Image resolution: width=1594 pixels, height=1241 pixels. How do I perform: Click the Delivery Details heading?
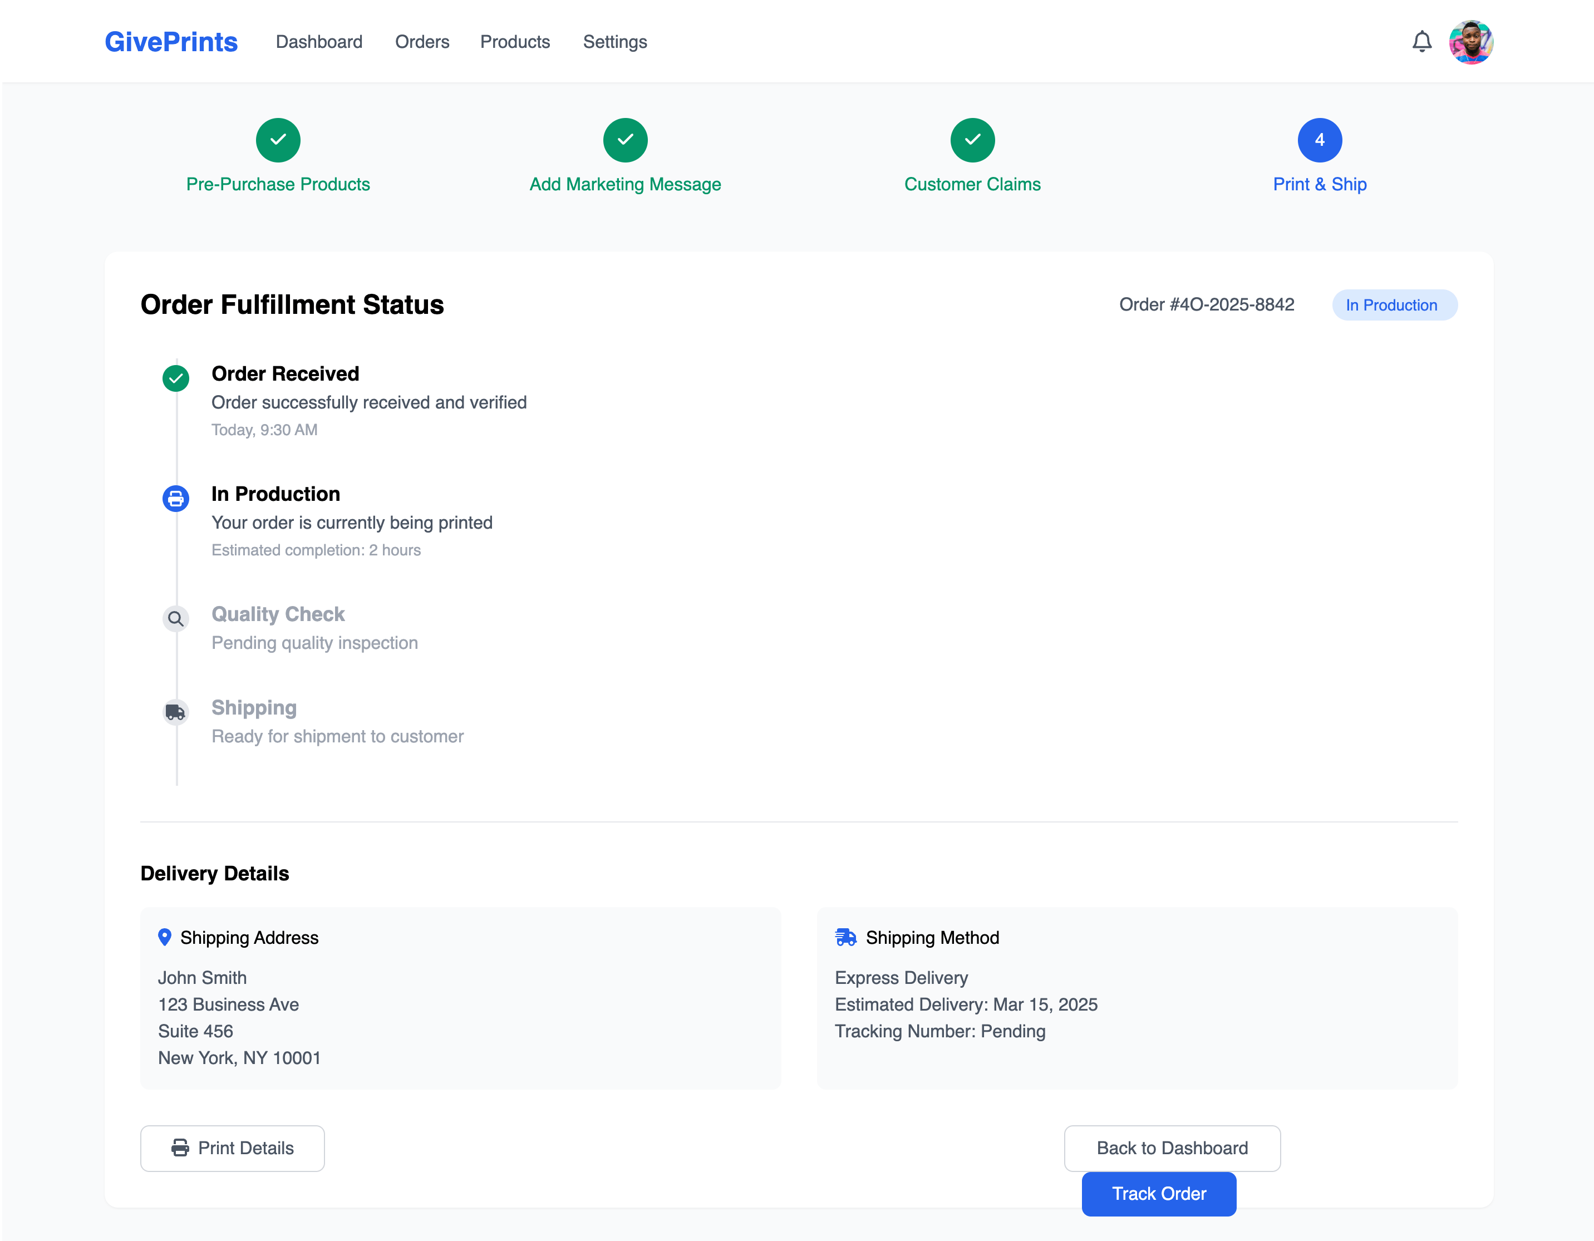point(215,873)
